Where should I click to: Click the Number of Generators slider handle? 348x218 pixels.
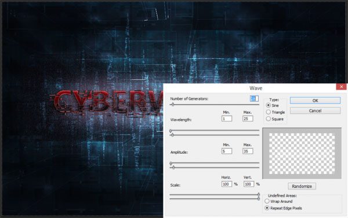click(x=173, y=104)
